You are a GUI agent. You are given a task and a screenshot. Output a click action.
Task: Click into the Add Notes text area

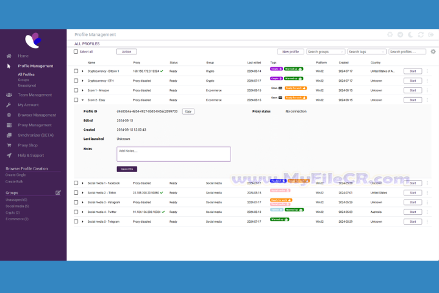pos(174,154)
